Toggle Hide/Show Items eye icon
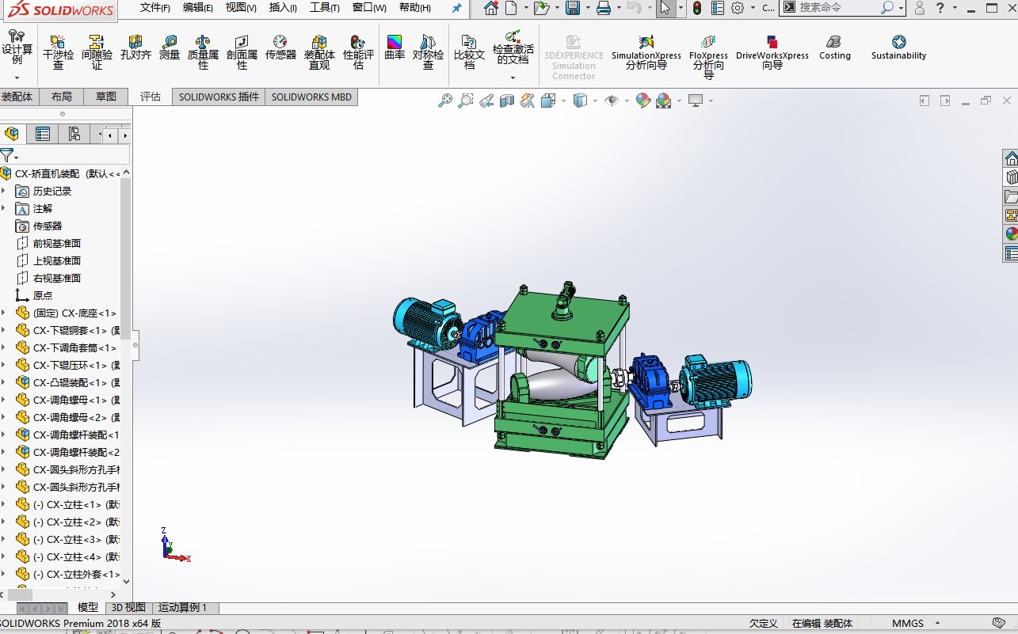1018x634 pixels. pyautogui.click(x=611, y=101)
